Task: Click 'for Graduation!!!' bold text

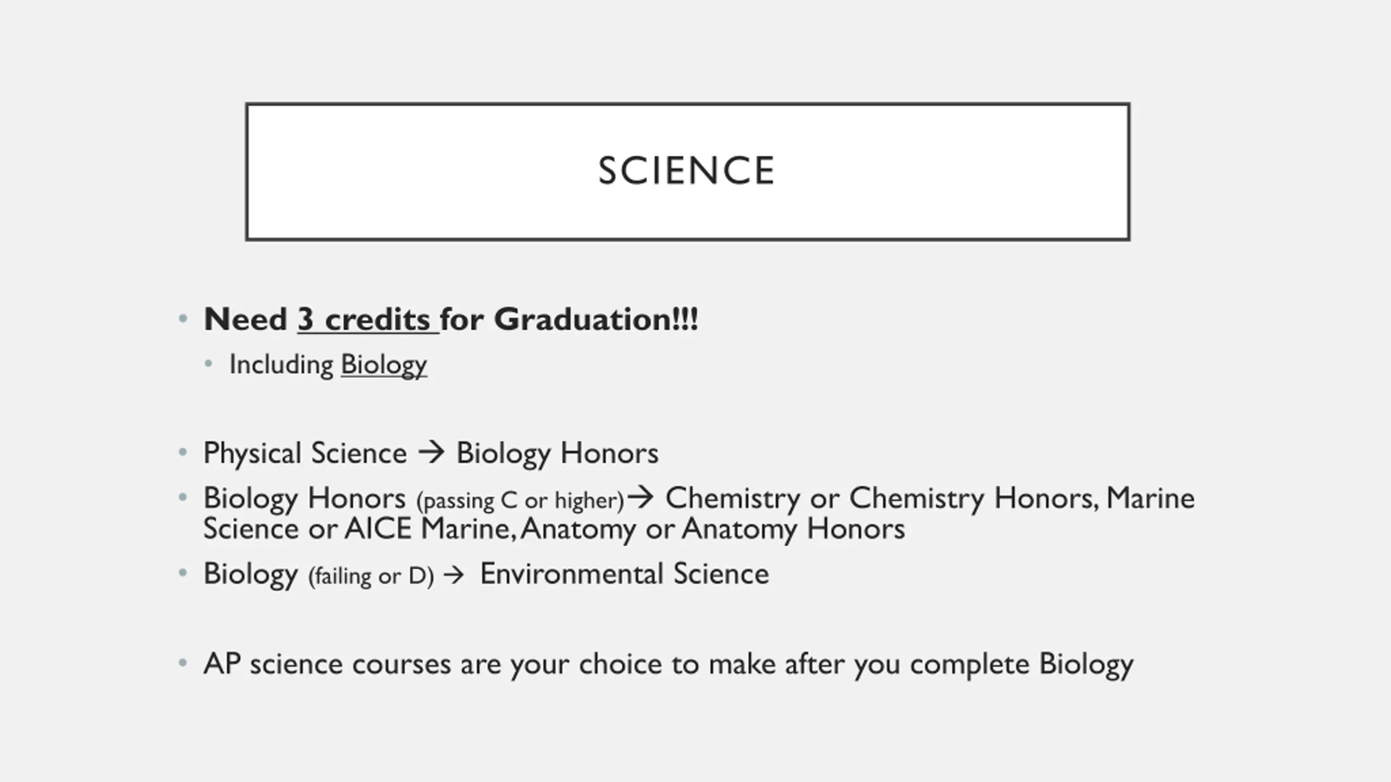Action: 569,319
